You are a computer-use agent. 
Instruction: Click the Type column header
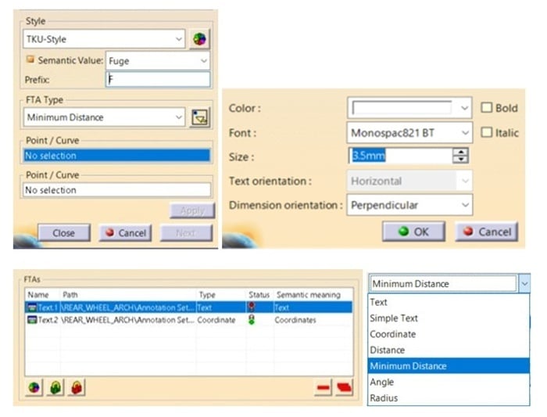pyautogui.click(x=207, y=295)
